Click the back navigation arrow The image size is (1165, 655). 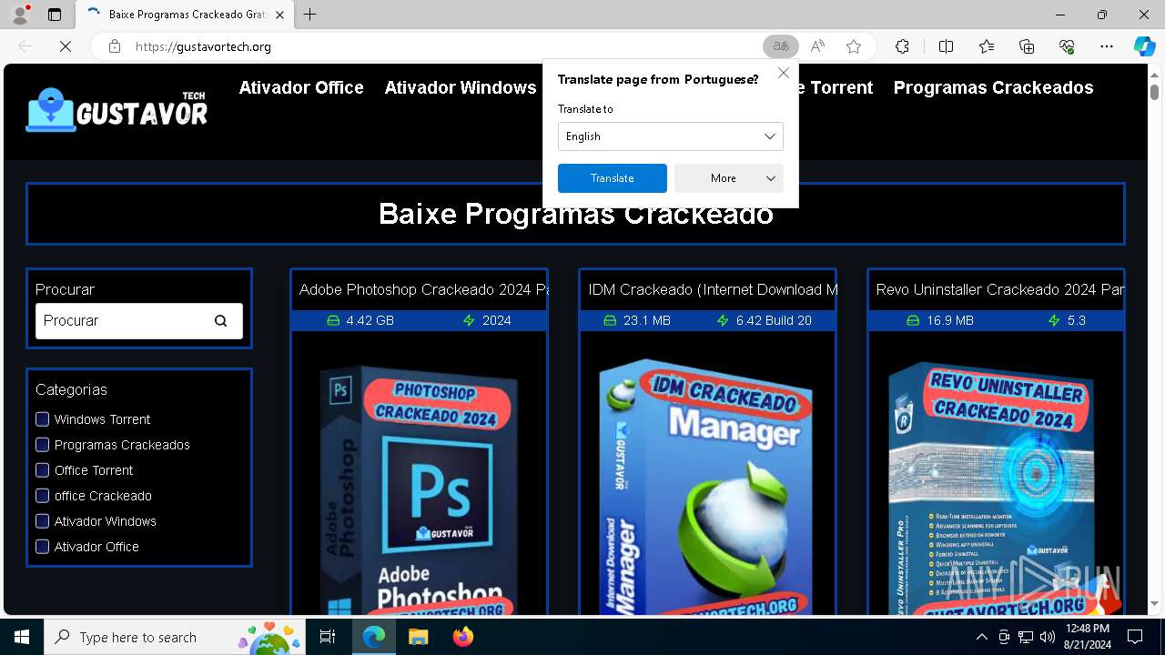tap(25, 46)
